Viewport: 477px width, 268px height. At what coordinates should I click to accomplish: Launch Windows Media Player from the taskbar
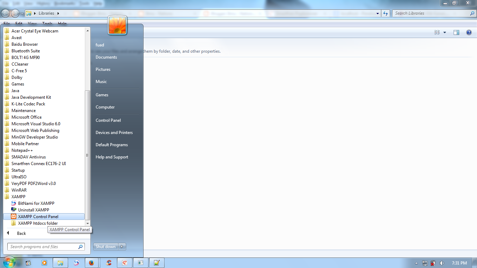click(x=44, y=262)
